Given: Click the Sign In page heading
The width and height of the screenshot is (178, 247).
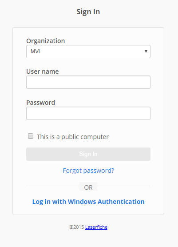Looking at the screenshot, I should (88, 12).
